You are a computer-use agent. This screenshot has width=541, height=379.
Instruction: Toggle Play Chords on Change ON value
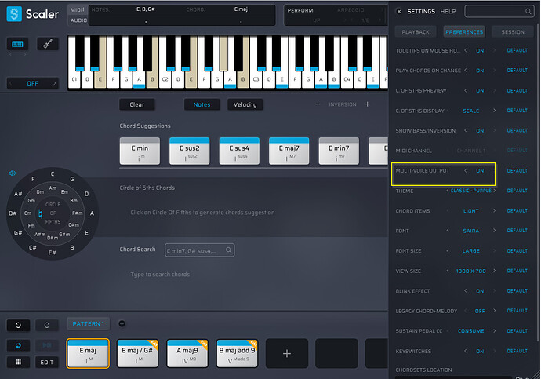coord(480,71)
